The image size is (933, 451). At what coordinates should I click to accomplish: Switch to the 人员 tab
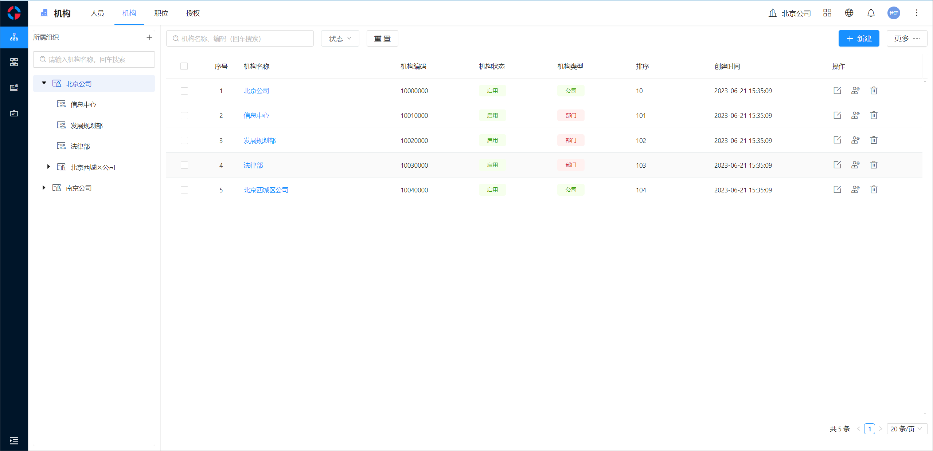tap(97, 13)
